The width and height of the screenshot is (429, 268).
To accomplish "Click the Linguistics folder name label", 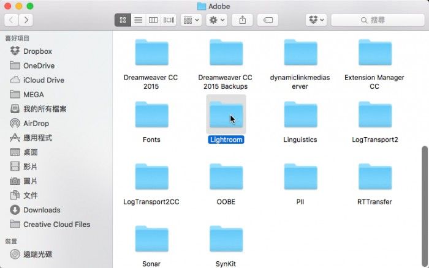I will (x=300, y=140).
